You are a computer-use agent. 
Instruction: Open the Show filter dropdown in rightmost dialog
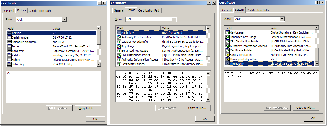(x=282, y=19)
